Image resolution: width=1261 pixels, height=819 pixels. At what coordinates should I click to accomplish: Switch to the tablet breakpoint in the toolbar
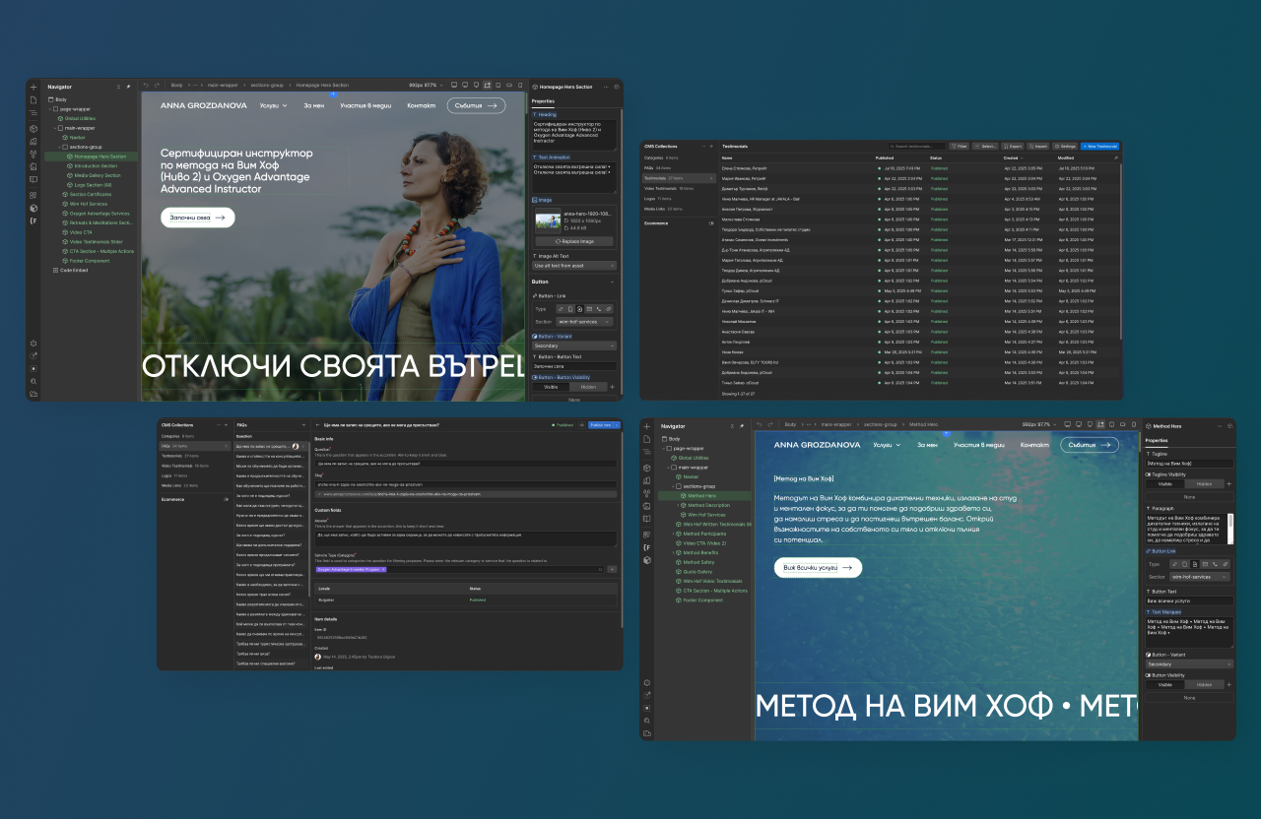[x=498, y=86]
